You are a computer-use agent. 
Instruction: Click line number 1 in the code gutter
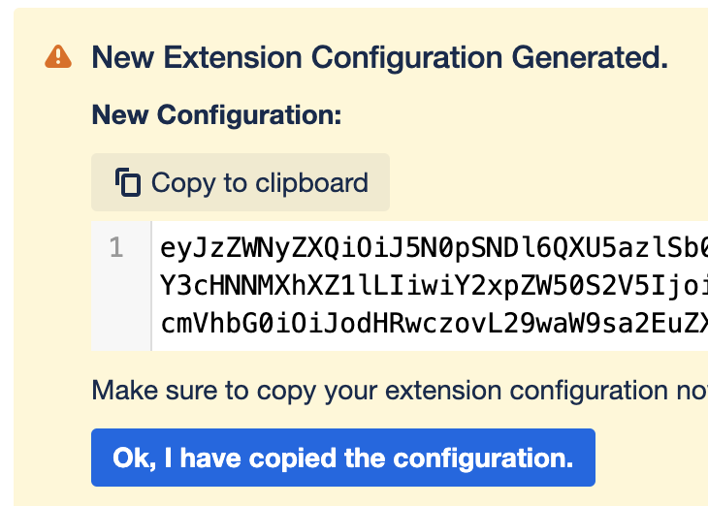[116, 249]
